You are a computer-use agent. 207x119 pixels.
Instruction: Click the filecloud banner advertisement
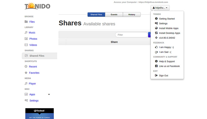point(39,113)
